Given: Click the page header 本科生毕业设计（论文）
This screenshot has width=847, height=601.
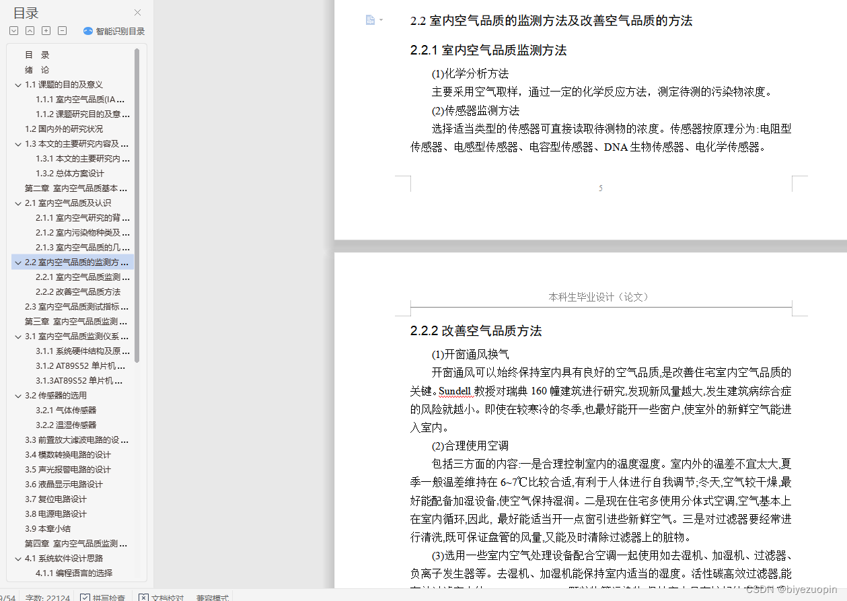Looking at the screenshot, I should pyautogui.click(x=599, y=297).
